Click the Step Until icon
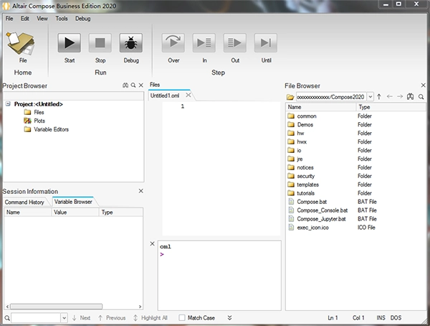The width and height of the screenshot is (430, 326). coord(266,43)
